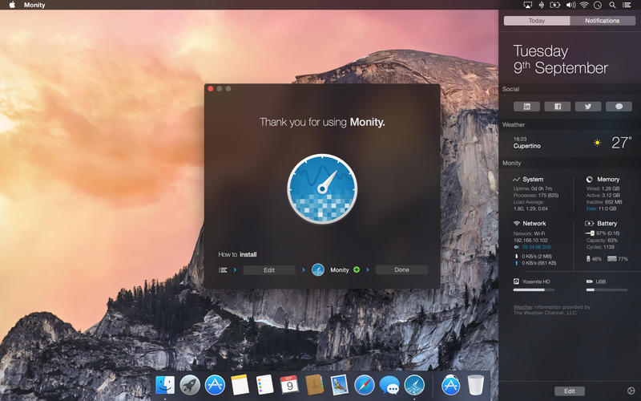Click 'Free: 11.0 GB' memory value
This screenshot has height=401, width=641.
coord(601,209)
